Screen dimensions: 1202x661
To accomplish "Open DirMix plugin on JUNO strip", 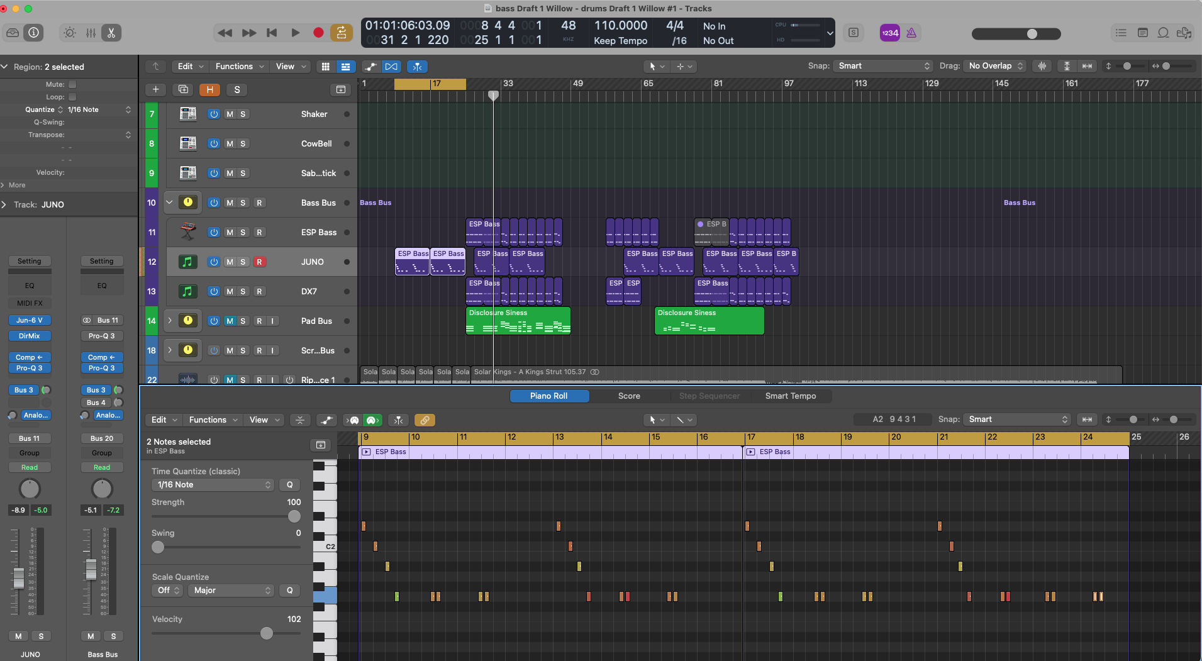I will [30, 336].
